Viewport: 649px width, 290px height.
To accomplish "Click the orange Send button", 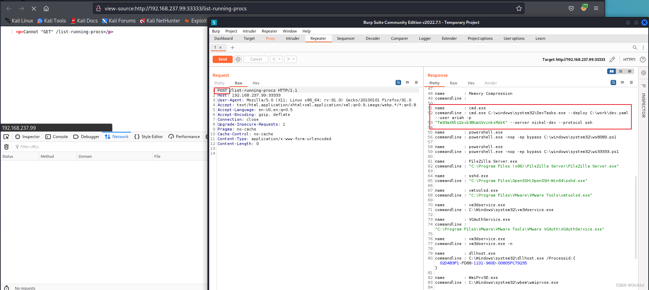I will pyautogui.click(x=223, y=59).
